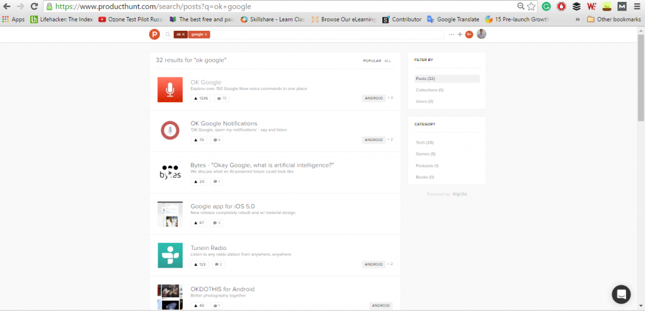Open the user profile avatar

click(481, 34)
